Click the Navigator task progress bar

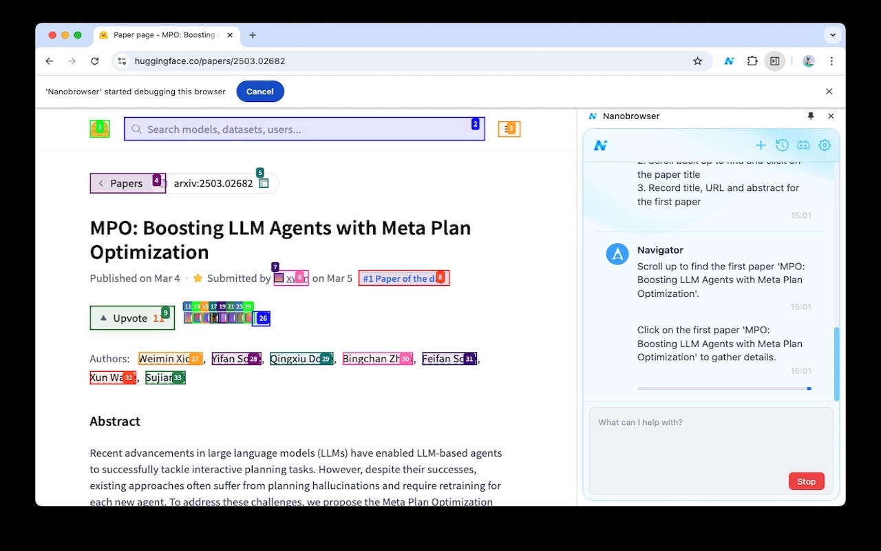pyautogui.click(x=724, y=388)
